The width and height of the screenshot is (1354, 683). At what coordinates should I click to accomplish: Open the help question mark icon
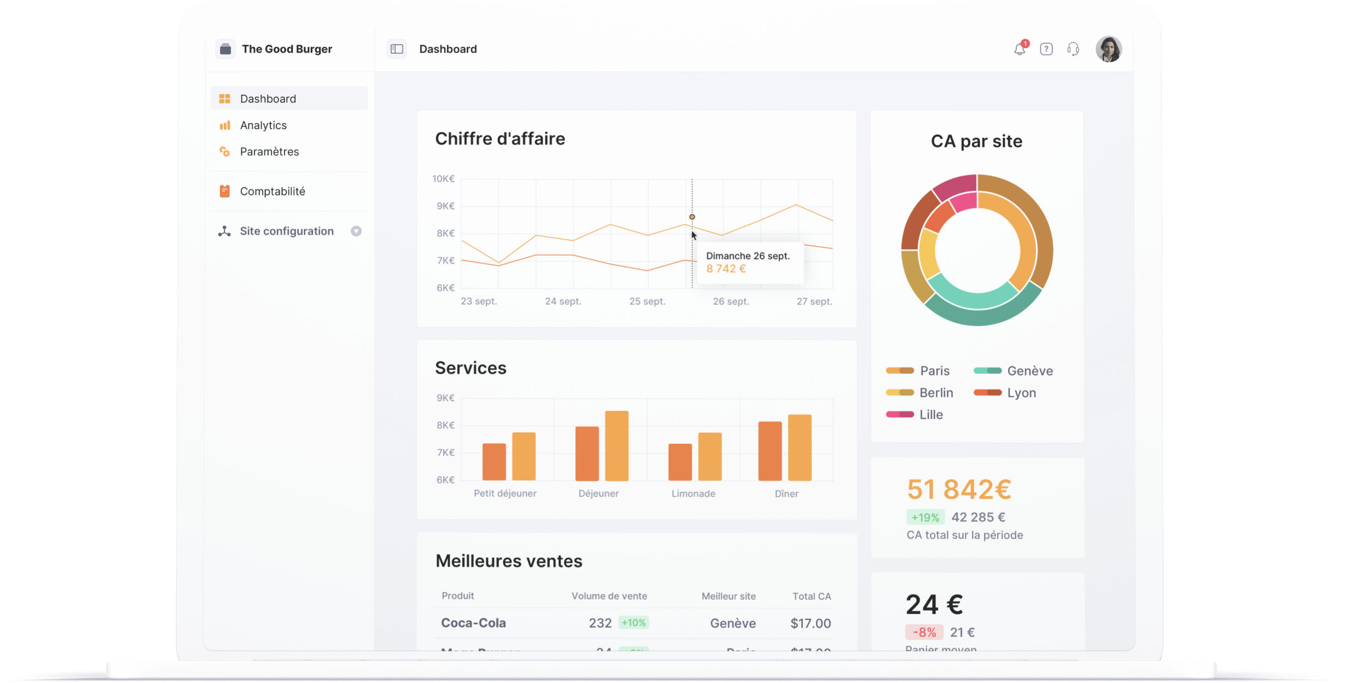(1046, 49)
